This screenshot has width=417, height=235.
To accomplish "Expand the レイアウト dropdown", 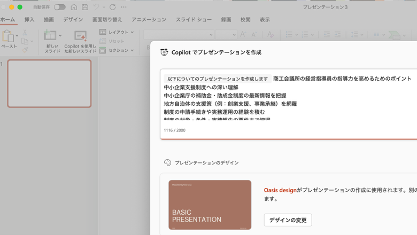I will [x=117, y=32].
